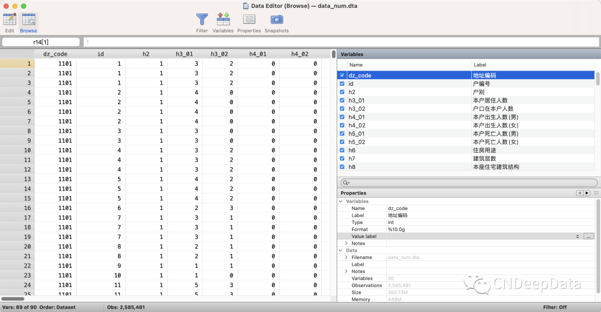Expand Notes under Variables properties

[346, 243]
